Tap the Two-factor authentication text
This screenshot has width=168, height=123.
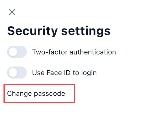pos(74,52)
